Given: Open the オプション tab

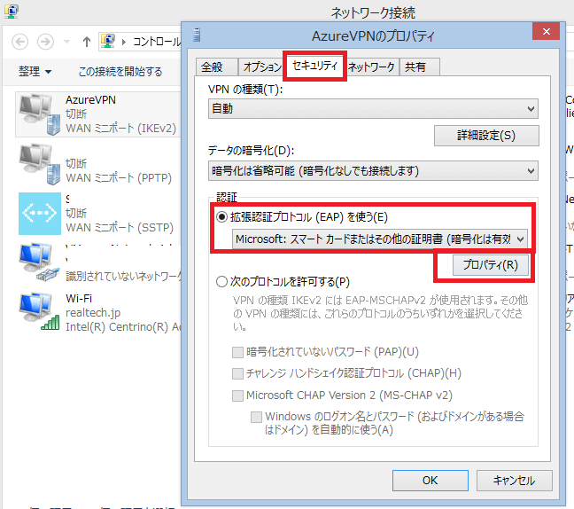Looking at the screenshot, I should tap(261, 67).
